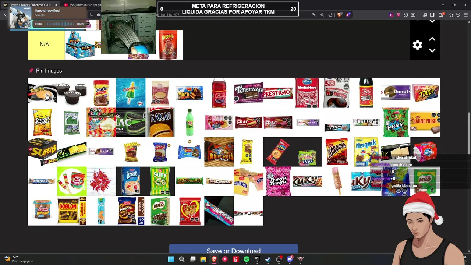Open Task View from the taskbar
471x265 pixels.
192,259
